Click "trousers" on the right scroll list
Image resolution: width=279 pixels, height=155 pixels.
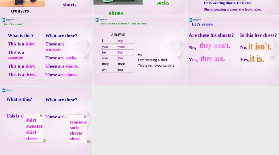pyautogui.click(x=78, y=122)
